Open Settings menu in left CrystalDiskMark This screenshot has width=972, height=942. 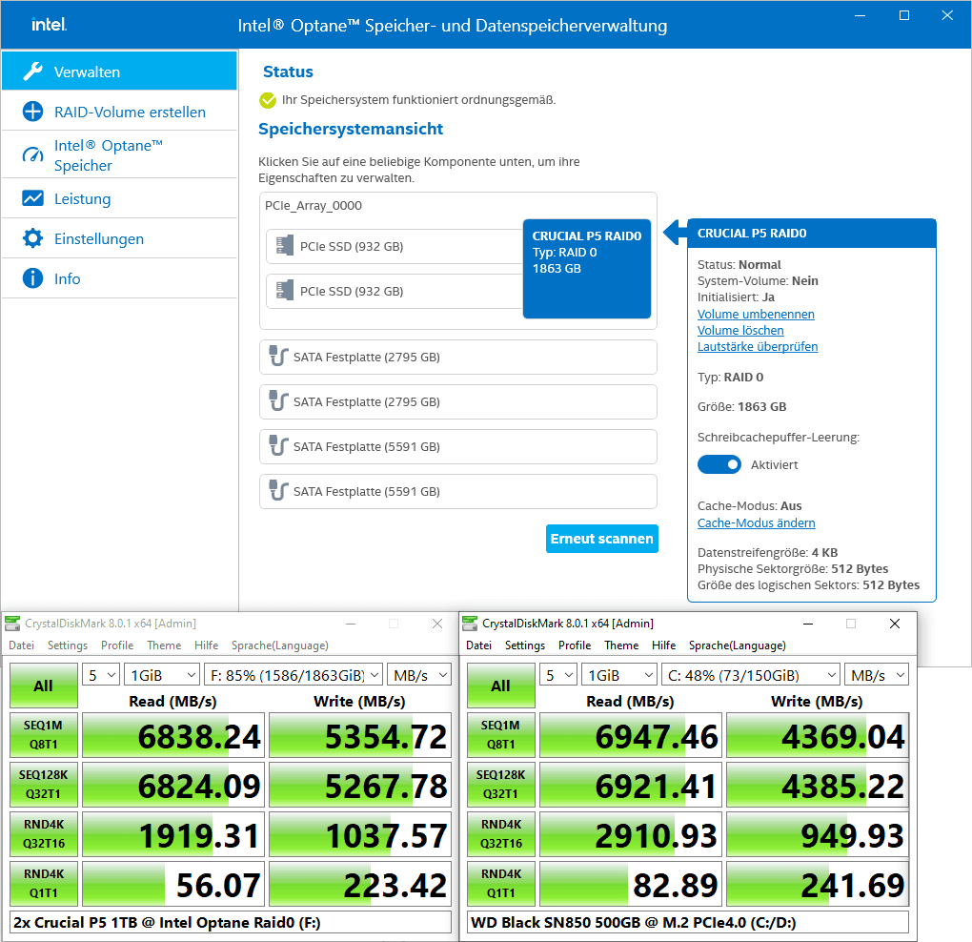click(68, 645)
